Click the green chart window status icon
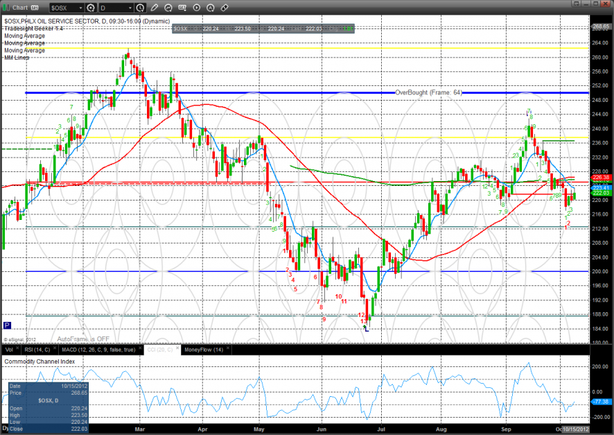The image size is (614, 435). click(x=6, y=8)
